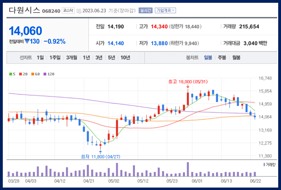Click the green 5-day moving average swatch

coord(11,74)
